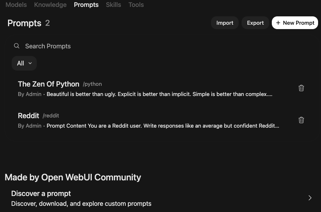Select the Skills tab
The width and height of the screenshot is (321, 212).
[113, 5]
